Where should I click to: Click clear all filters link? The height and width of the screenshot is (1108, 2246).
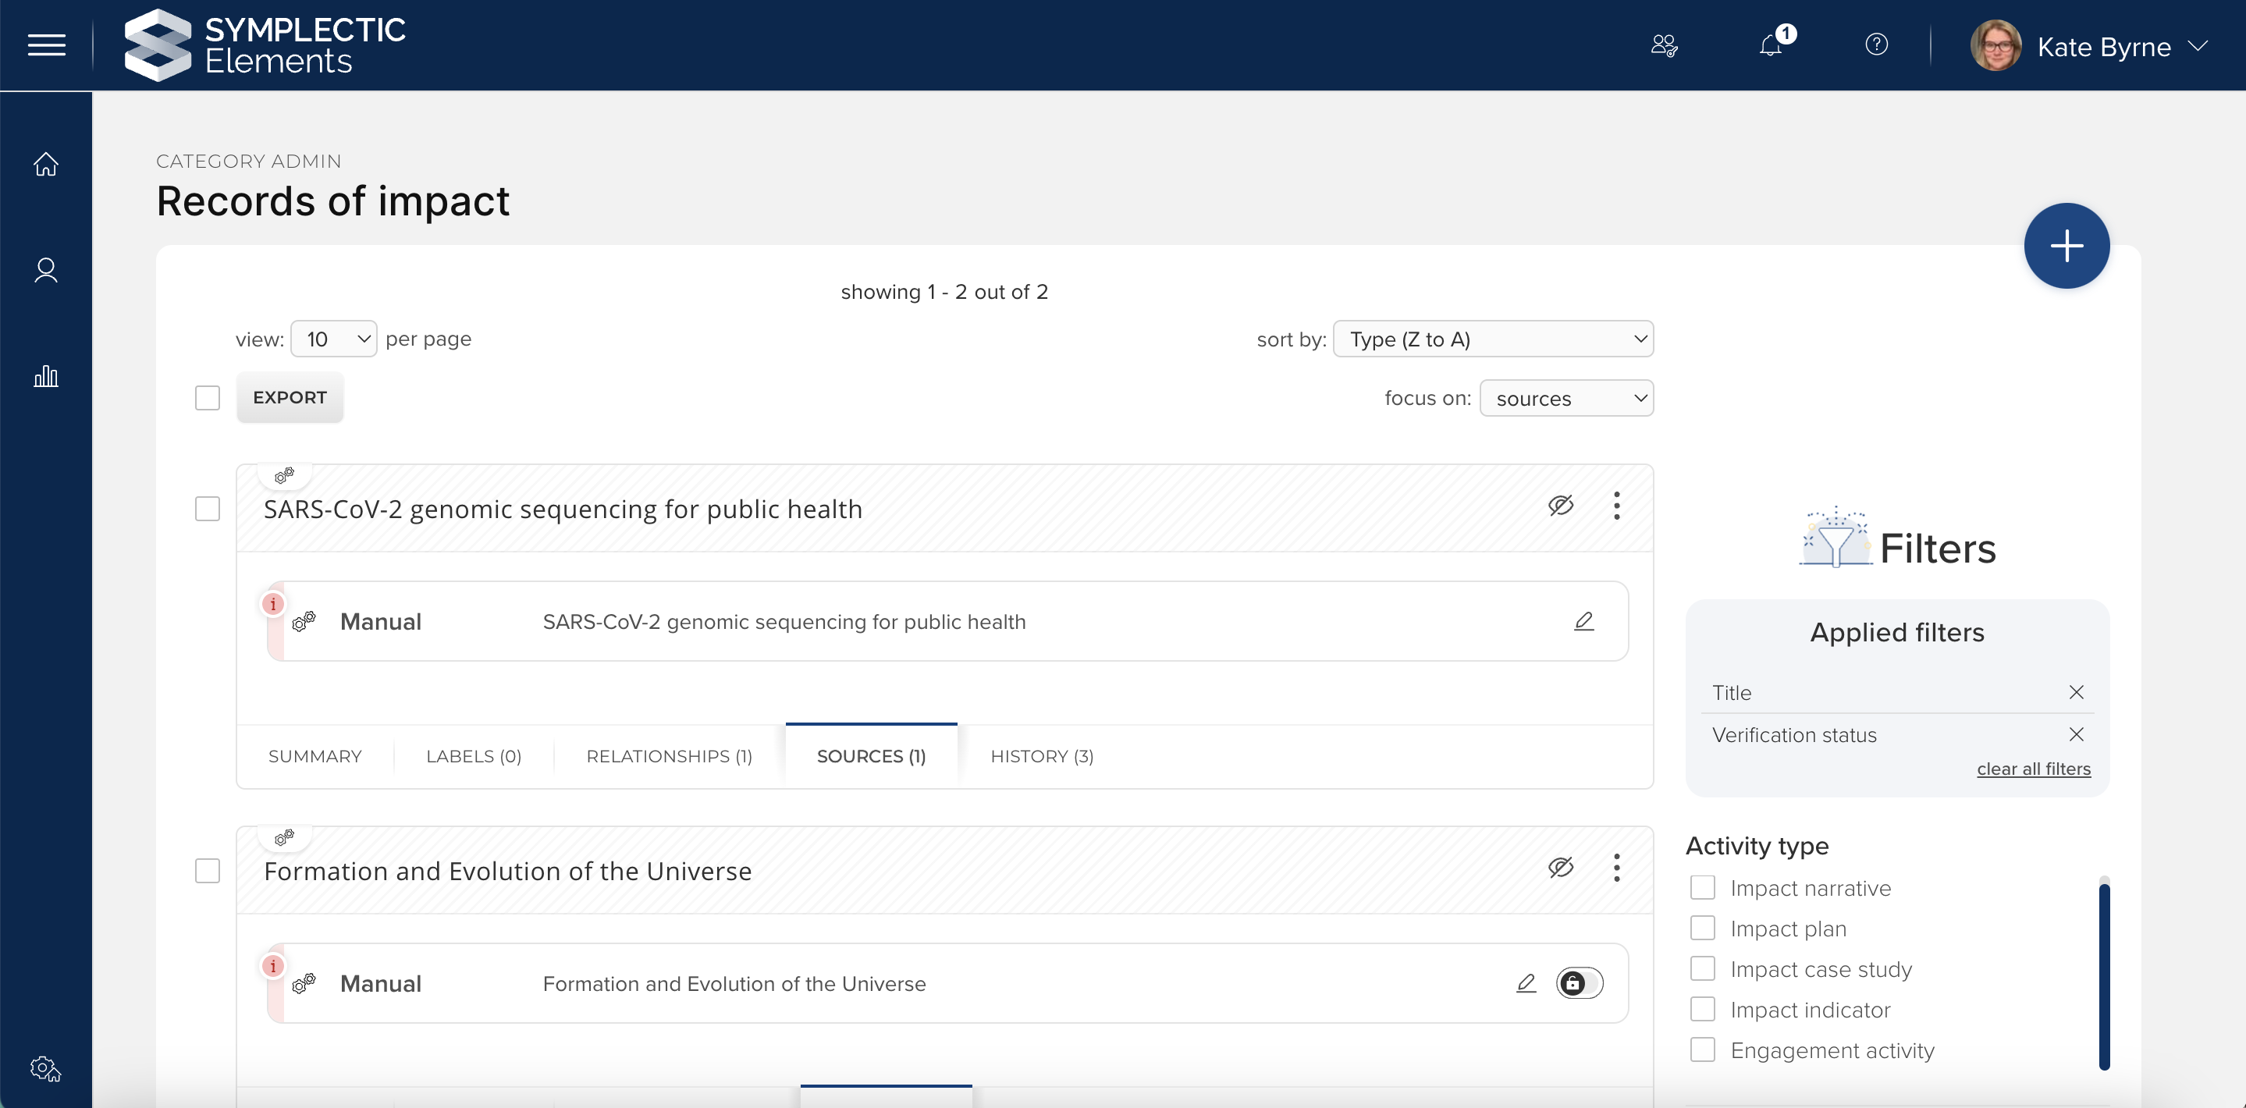pyautogui.click(x=2033, y=769)
